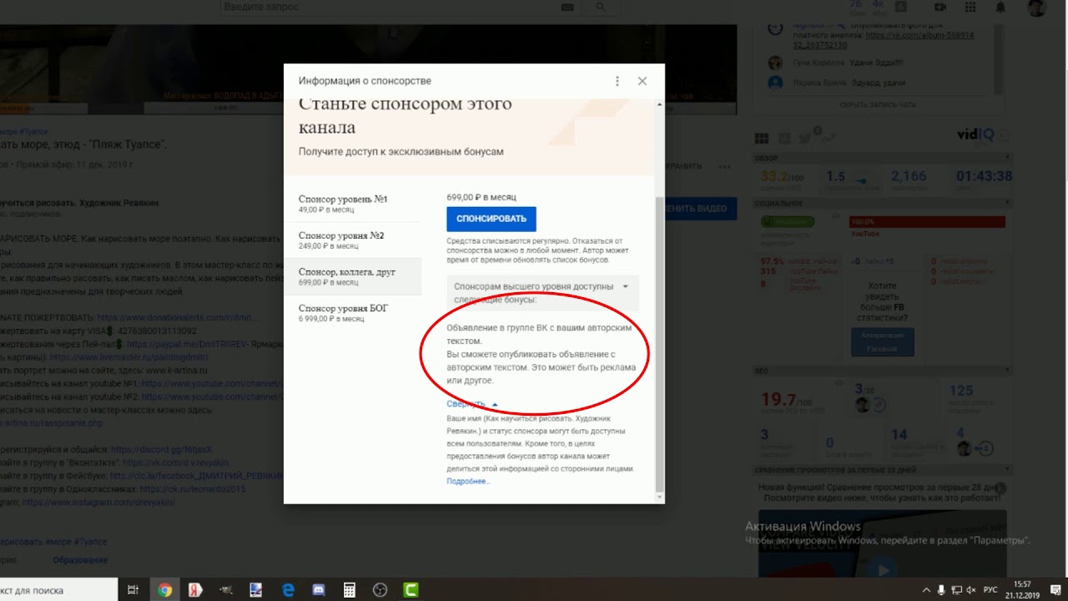Select the Спонсор, коллега, друг tier
The width and height of the screenshot is (1068, 601).
pyautogui.click(x=352, y=276)
